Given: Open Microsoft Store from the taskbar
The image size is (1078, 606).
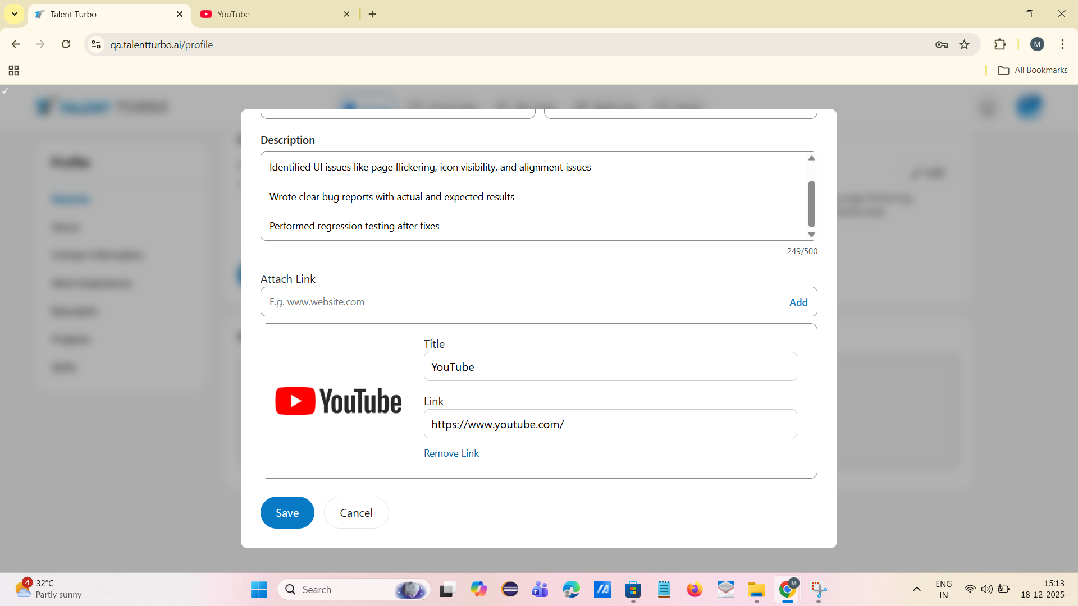Looking at the screenshot, I should coord(633,589).
